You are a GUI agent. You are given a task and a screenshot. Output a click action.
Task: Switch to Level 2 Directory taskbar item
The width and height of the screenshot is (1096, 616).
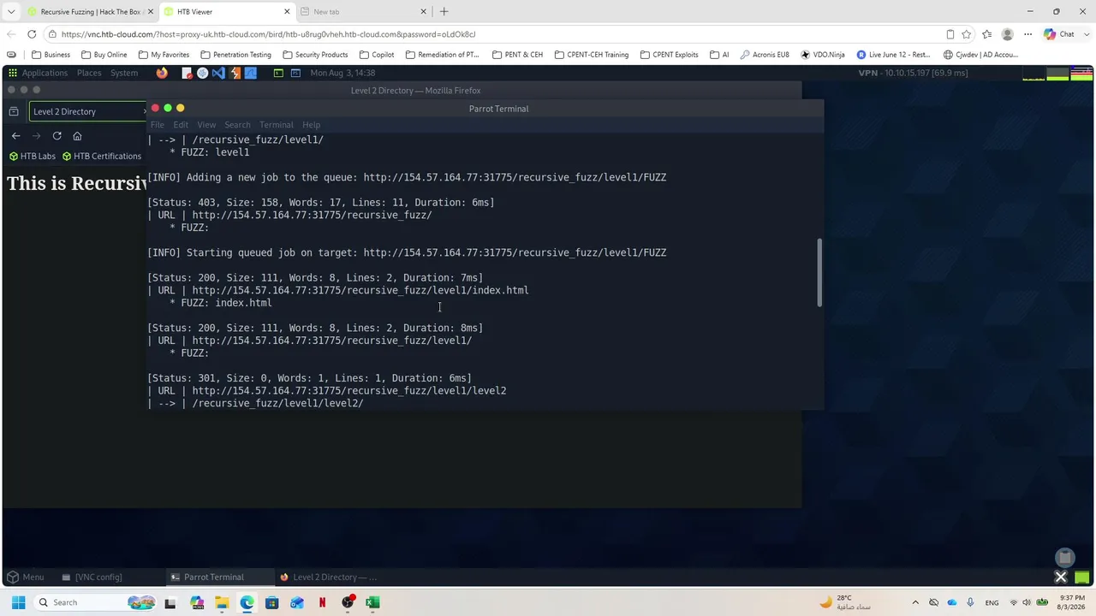pos(329,577)
